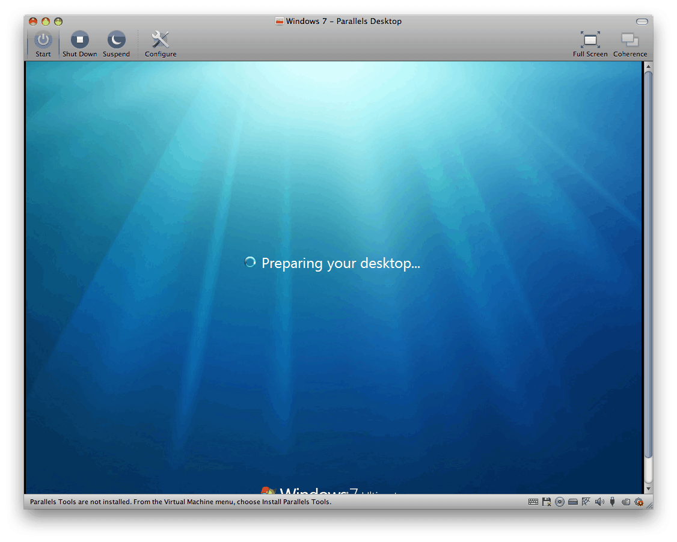Click the toolbar toggle pill button
677x542 pixels.
tap(642, 22)
